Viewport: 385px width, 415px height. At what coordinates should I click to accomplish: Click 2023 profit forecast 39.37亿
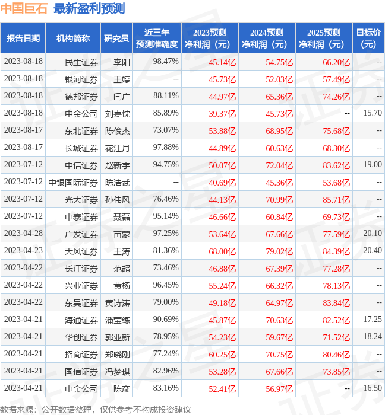222,114
